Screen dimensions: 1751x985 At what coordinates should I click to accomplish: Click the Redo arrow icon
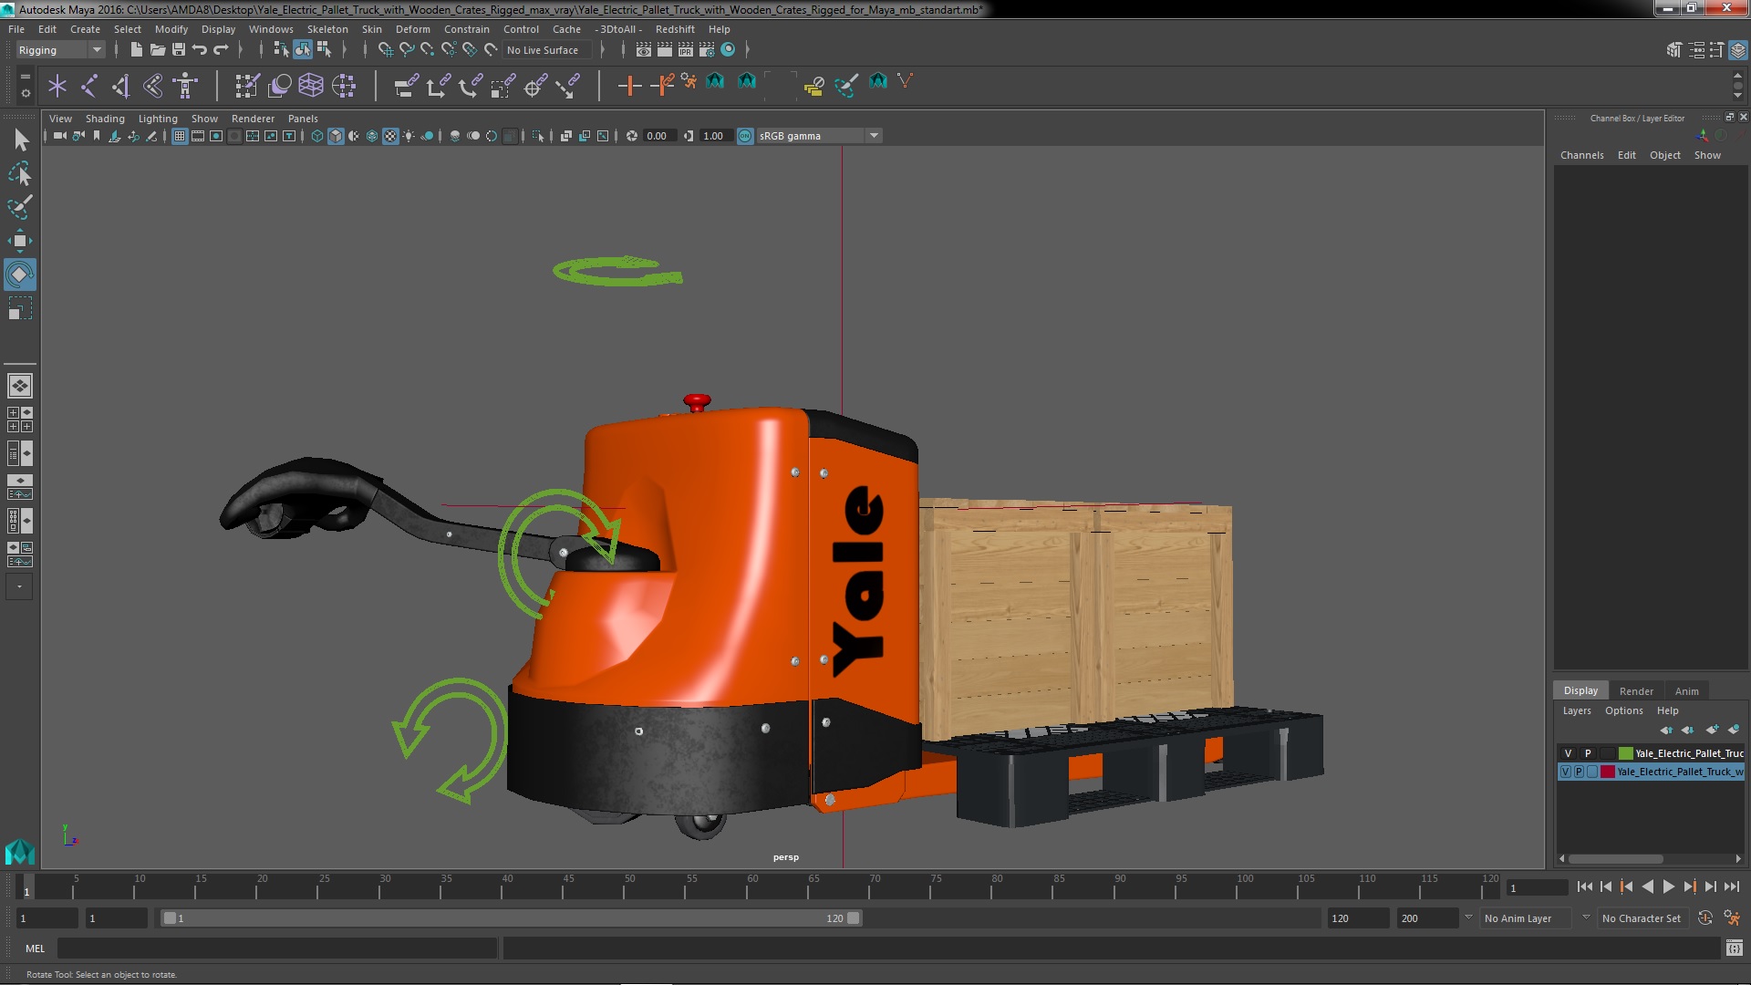tap(221, 50)
